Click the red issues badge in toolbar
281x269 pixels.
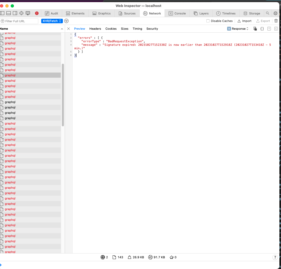tap(37, 13)
